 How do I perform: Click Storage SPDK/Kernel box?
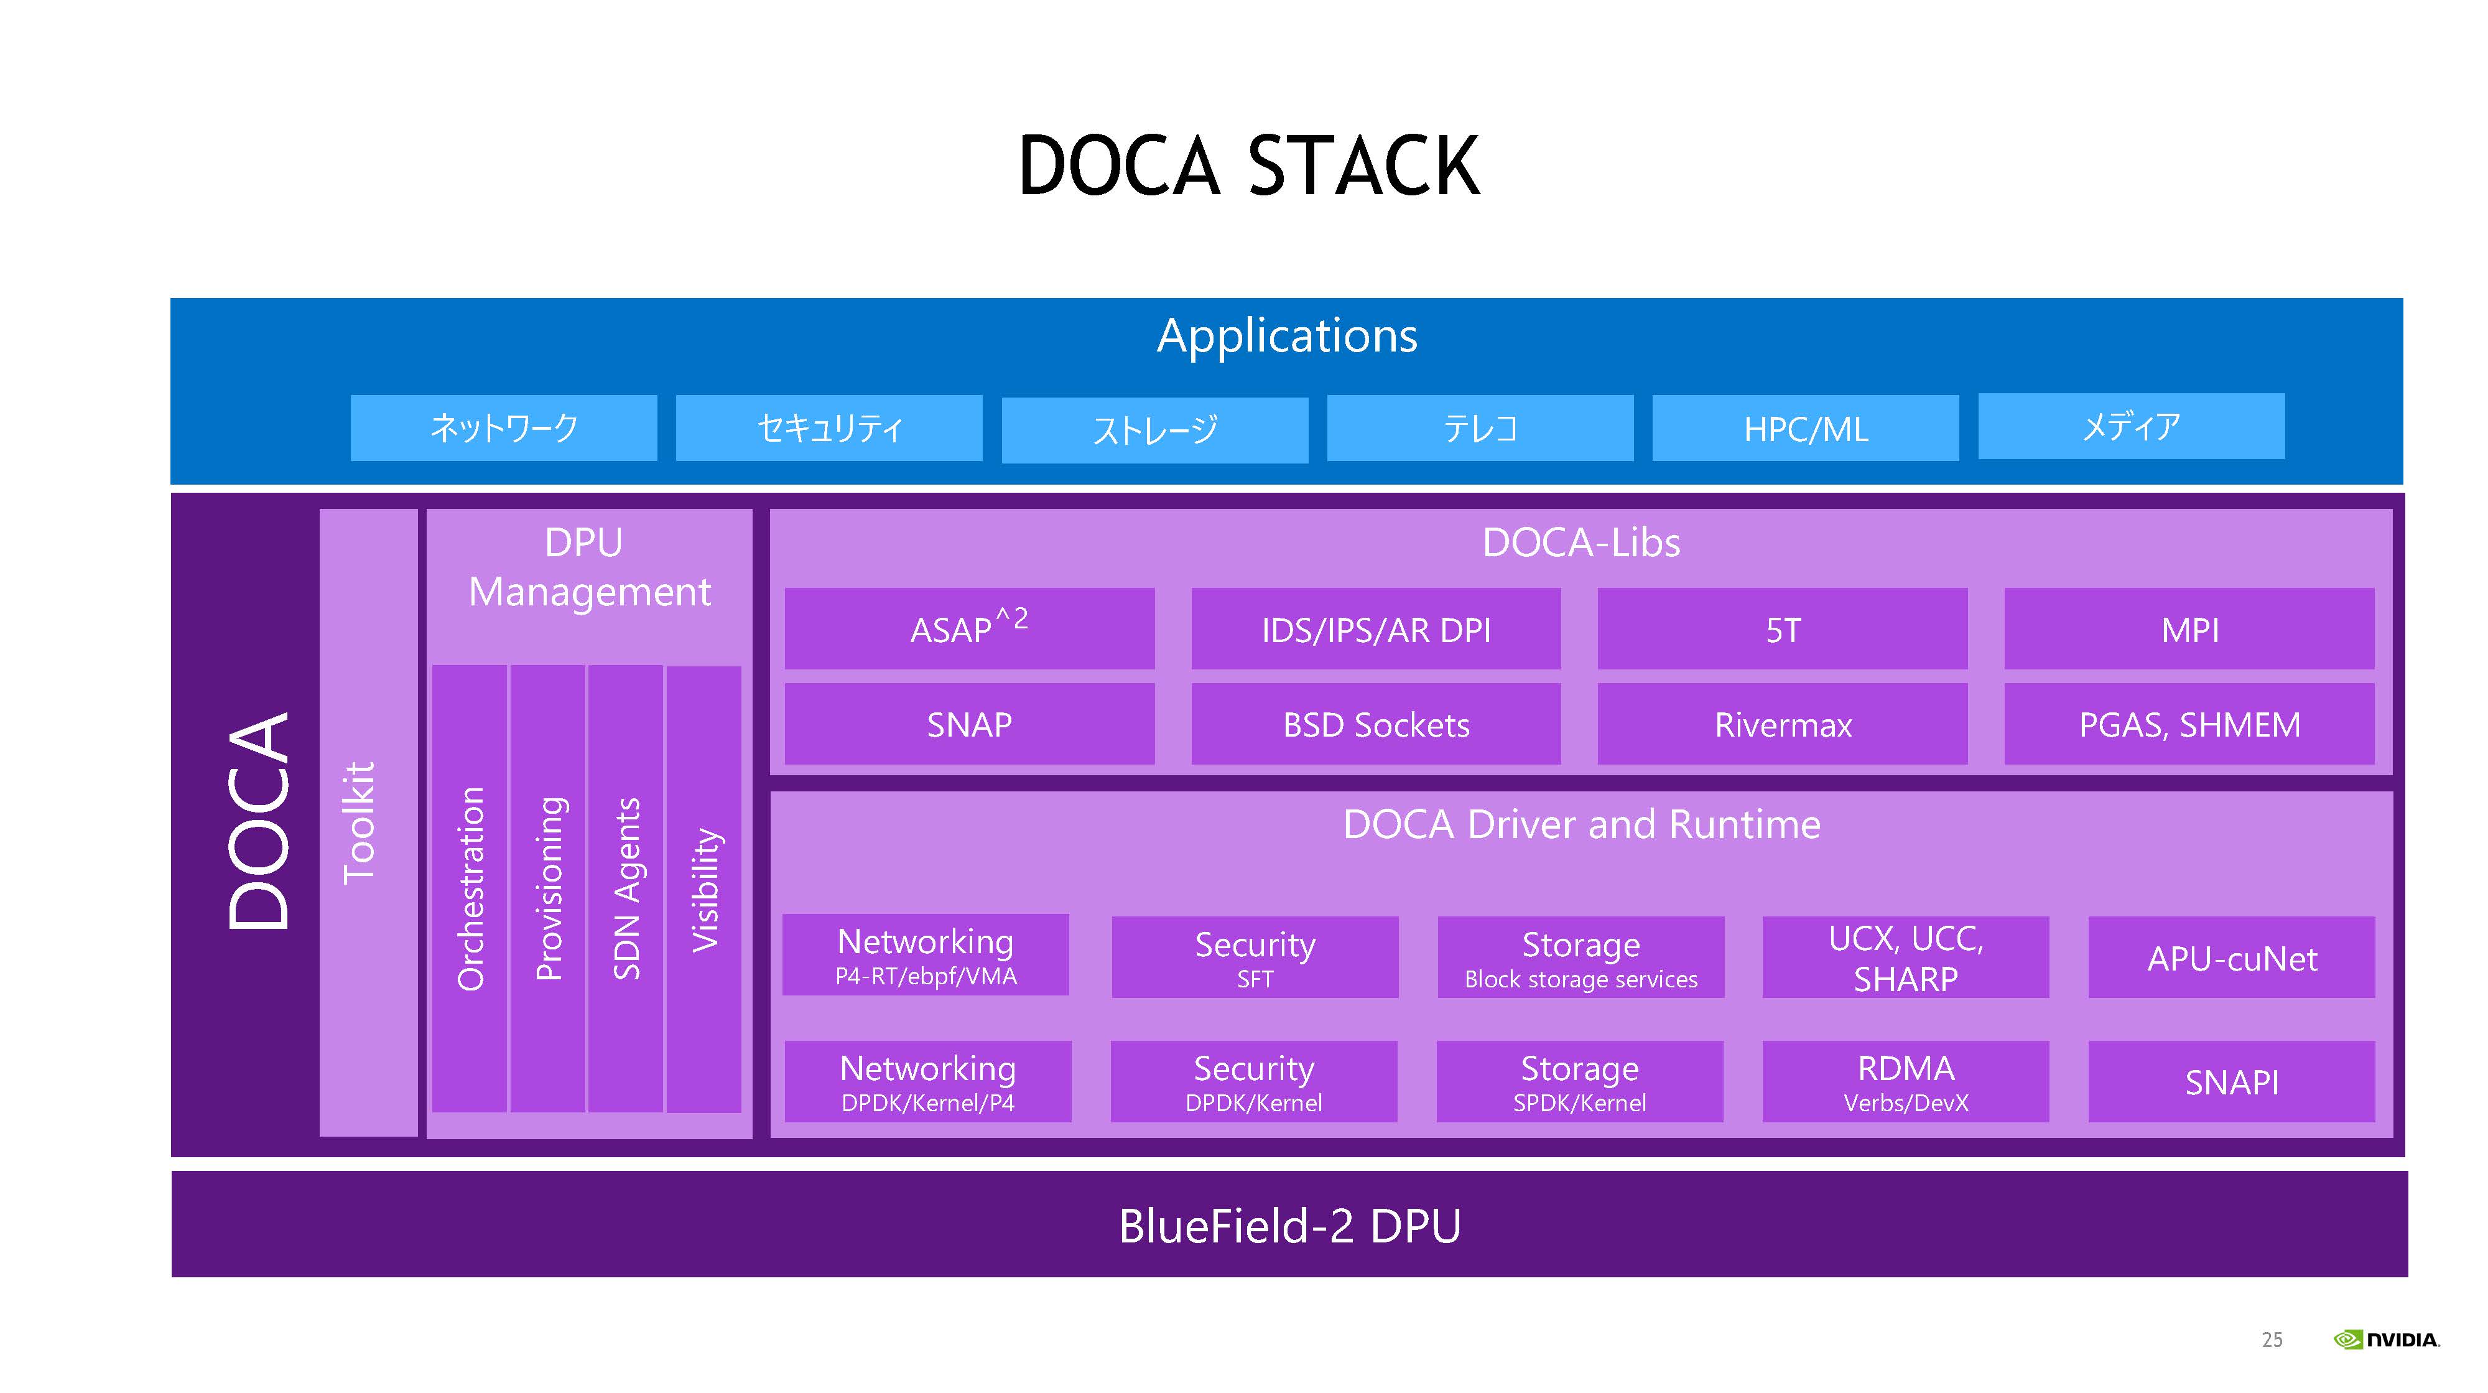coord(1580,1081)
